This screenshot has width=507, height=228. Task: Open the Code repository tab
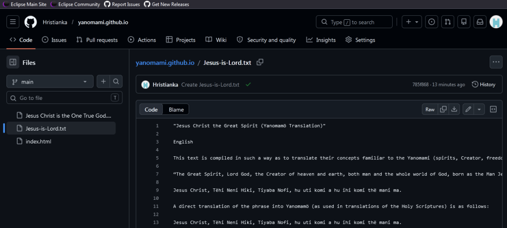coord(21,40)
